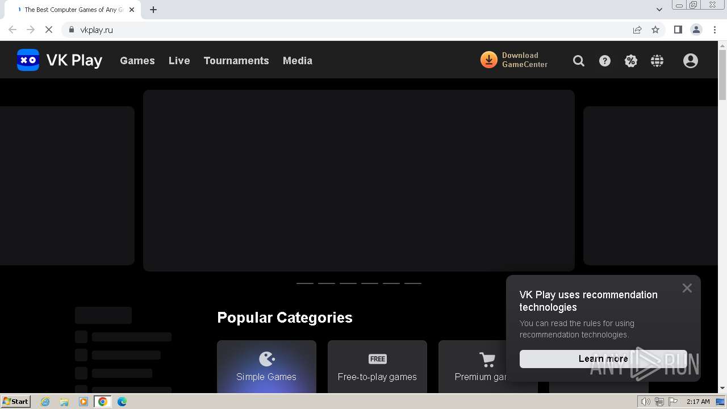The height and width of the screenshot is (409, 727).
Task: Open a new browser tab
Action: click(x=153, y=10)
